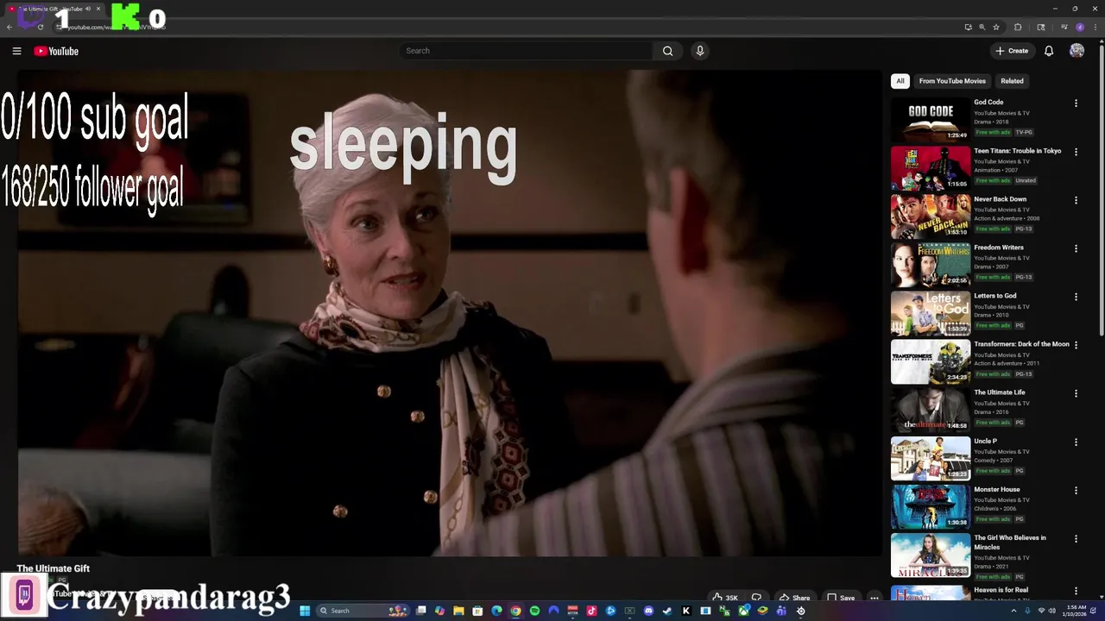
Task: Open the browser extensions puzzle icon
Action: [x=1017, y=27]
